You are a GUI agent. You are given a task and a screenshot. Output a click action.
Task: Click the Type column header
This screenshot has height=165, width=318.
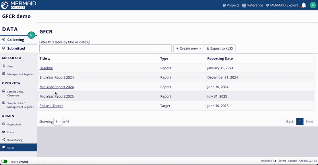(x=164, y=59)
